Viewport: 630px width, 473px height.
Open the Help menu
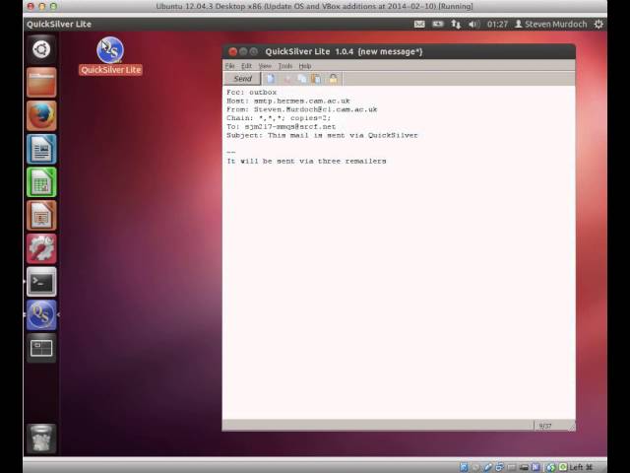pyautogui.click(x=305, y=66)
